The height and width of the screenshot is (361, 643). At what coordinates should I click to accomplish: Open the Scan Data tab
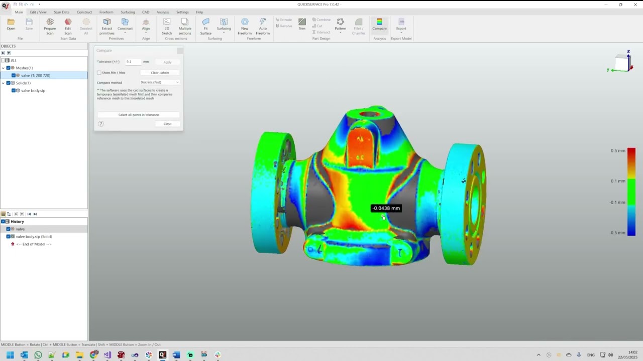click(61, 12)
